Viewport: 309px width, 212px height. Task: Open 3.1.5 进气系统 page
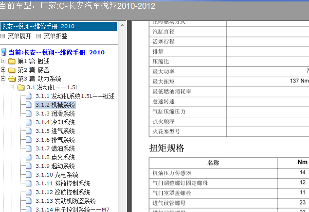coord(55,131)
